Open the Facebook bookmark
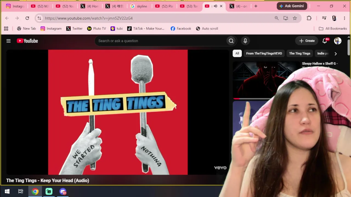 tap(181, 28)
